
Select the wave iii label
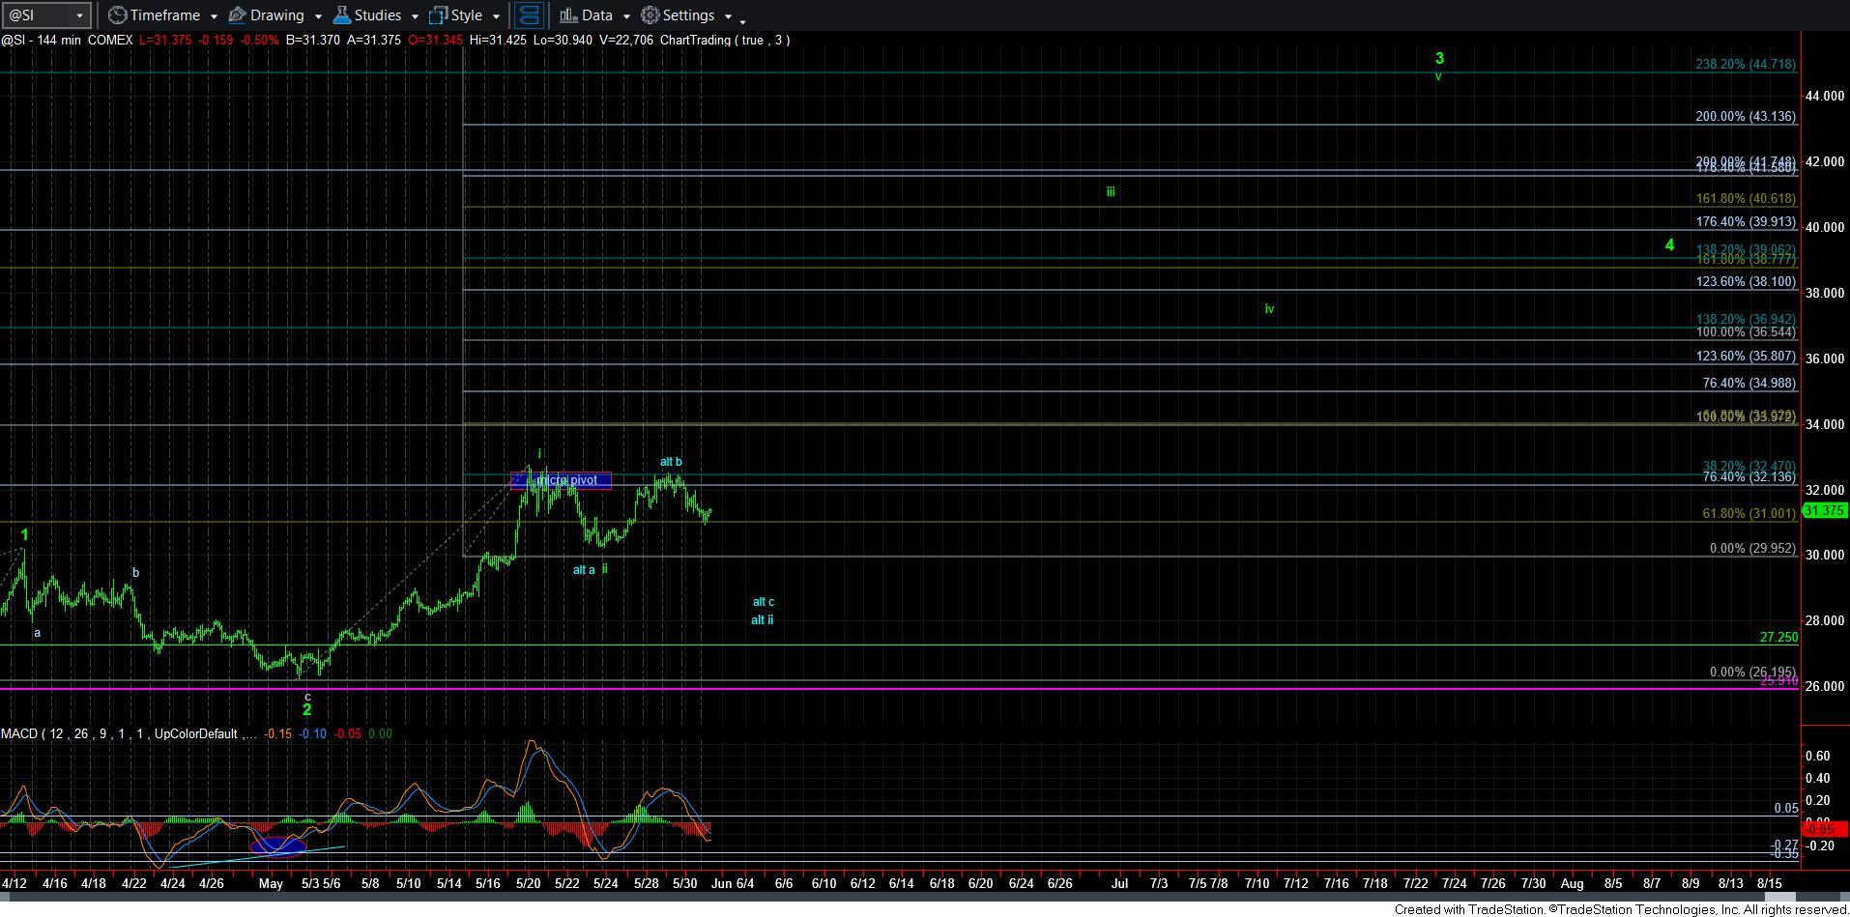[x=1111, y=192]
